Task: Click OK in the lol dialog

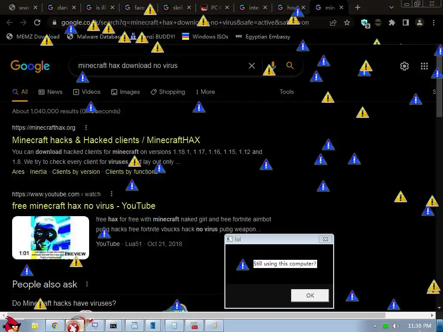Action: coord(310,295)
